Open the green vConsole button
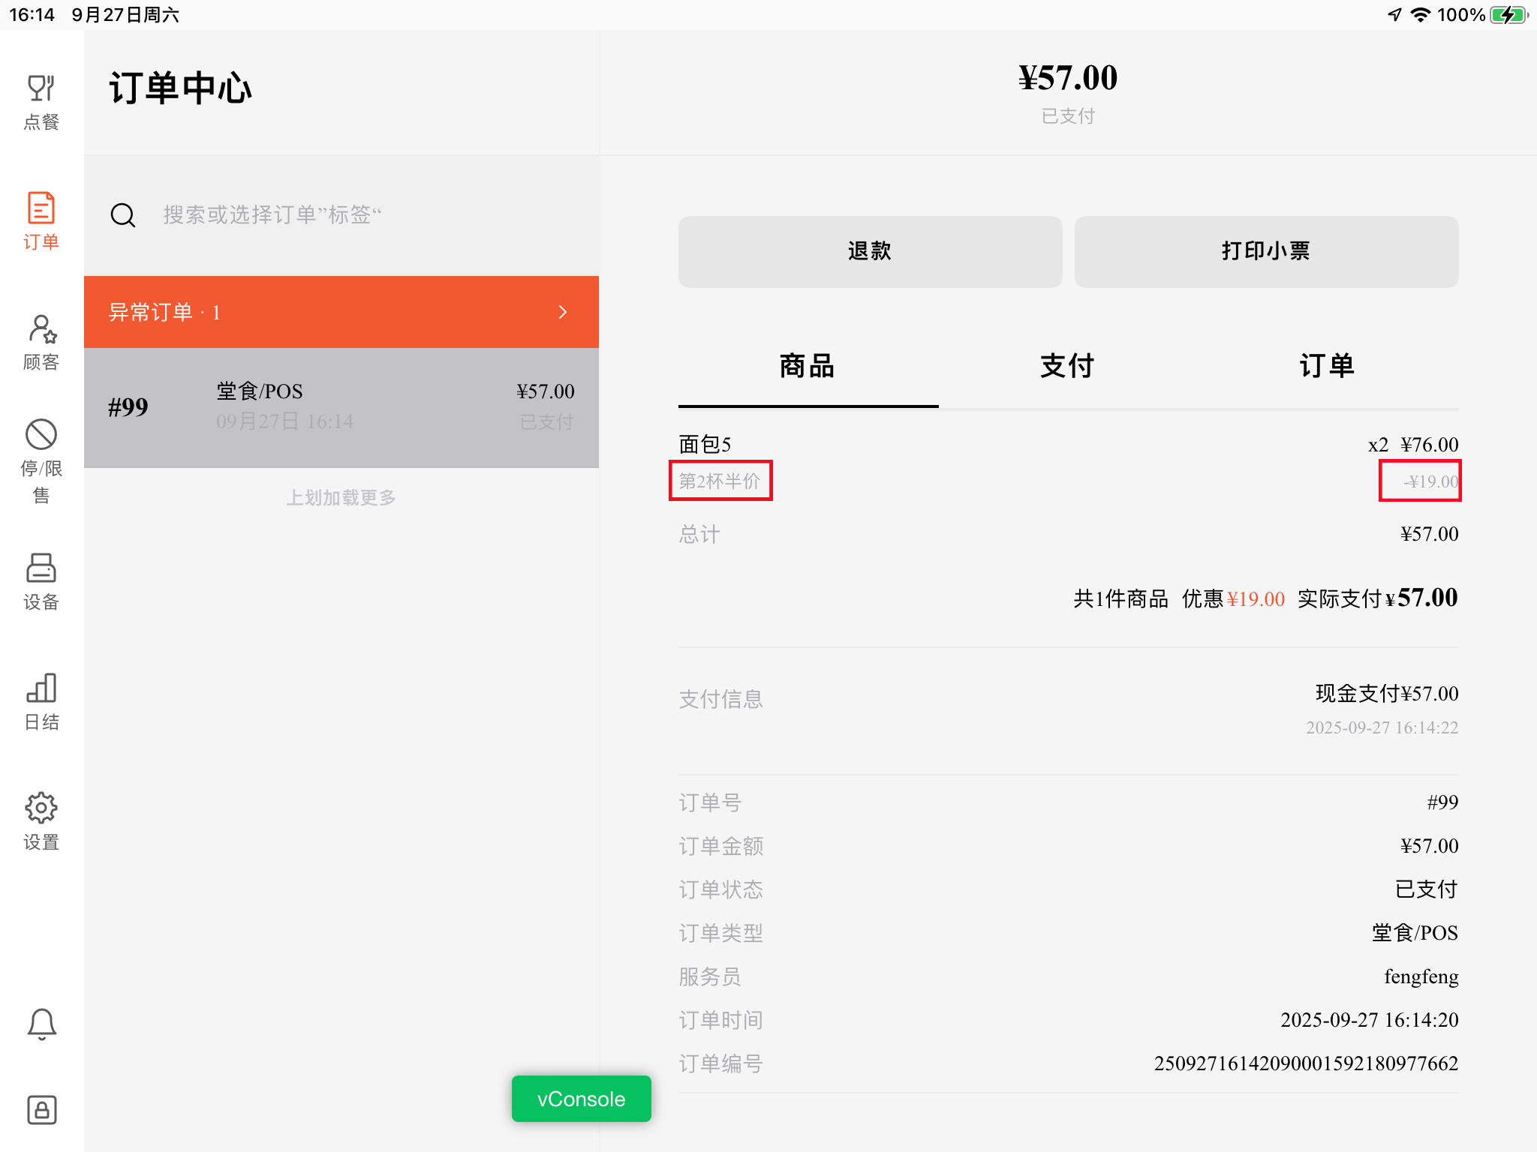Screen dimensions: 1537x1152 point(581,1099)
